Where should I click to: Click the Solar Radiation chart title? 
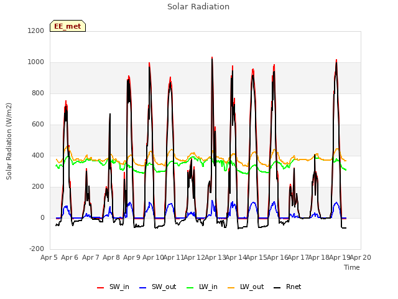pyautogui.click(x=198, y=7)
